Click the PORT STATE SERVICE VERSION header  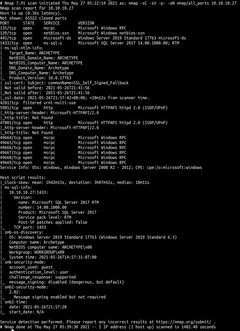[x=47, y=23]
